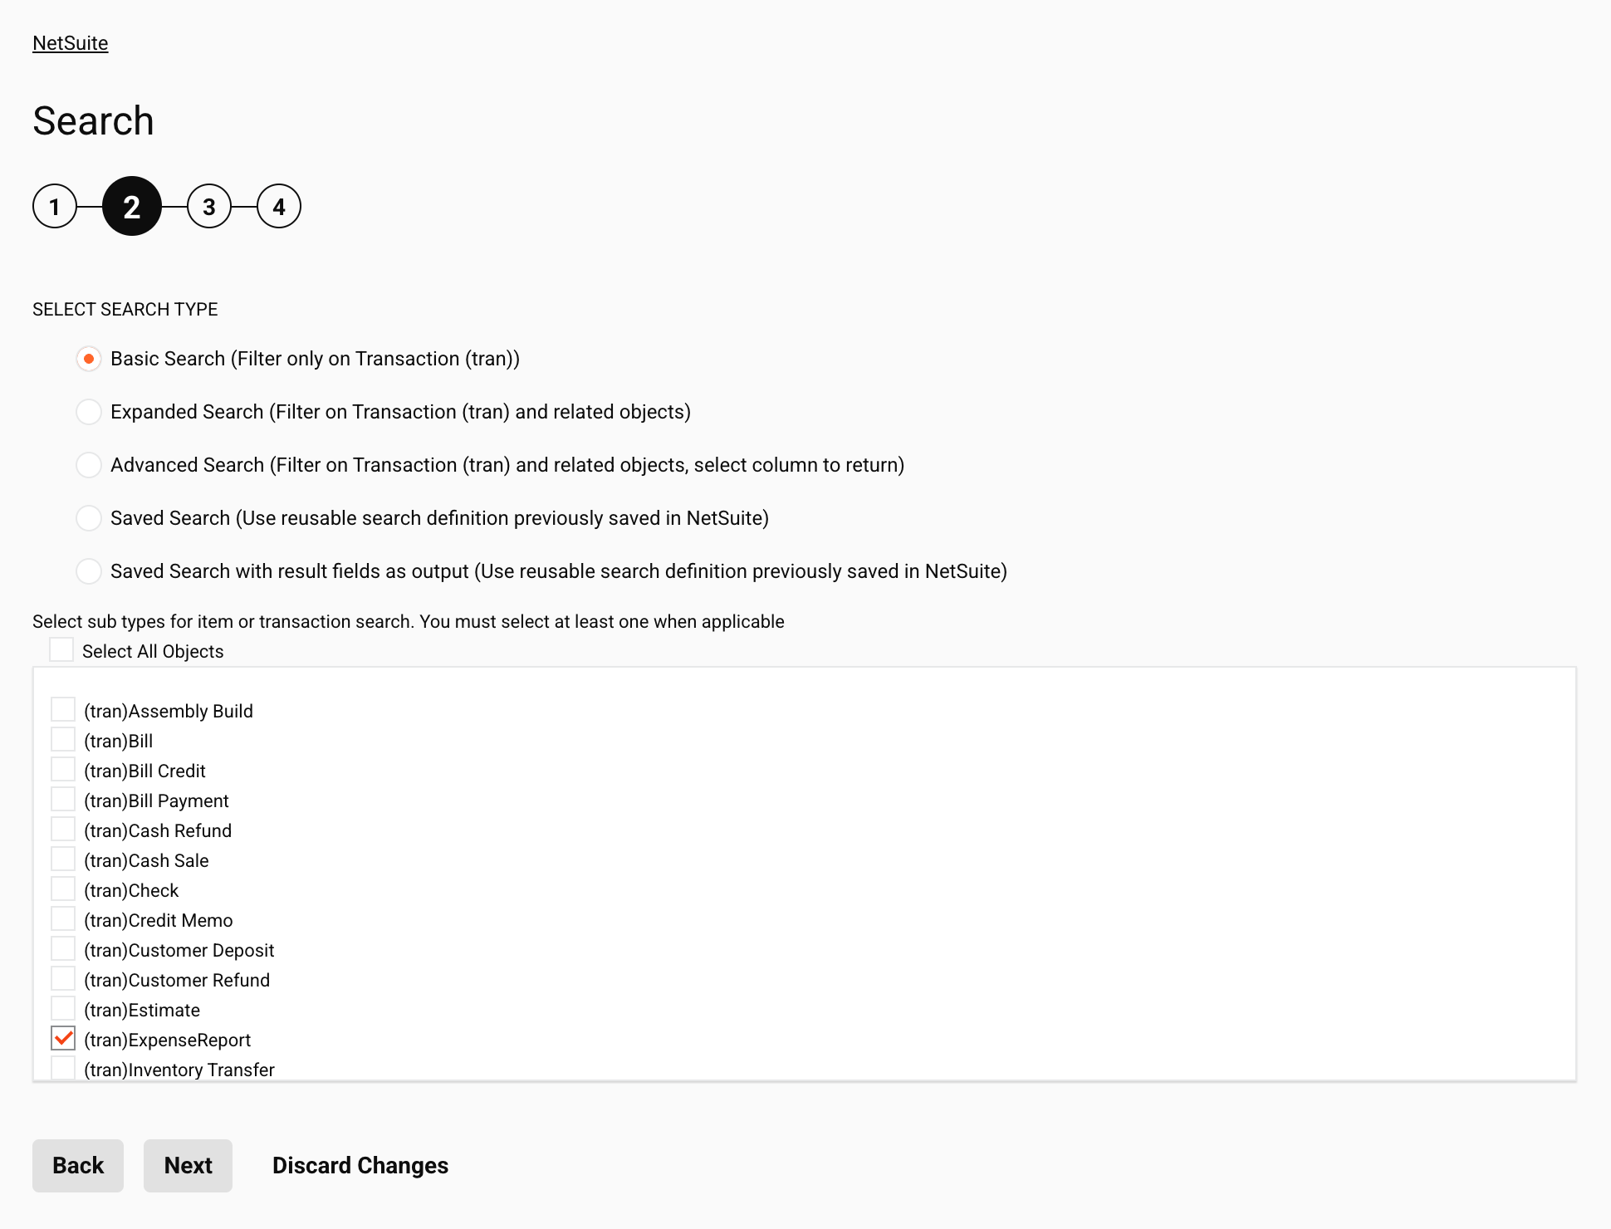This screenshot has width=1611, height=1229.
Task: Select the Basic Search radio option
Action: click(89, 359)
